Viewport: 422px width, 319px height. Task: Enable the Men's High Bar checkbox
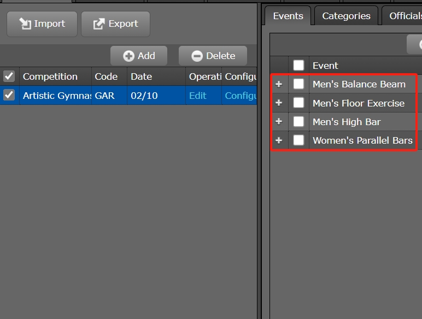[x=298, y=121]
